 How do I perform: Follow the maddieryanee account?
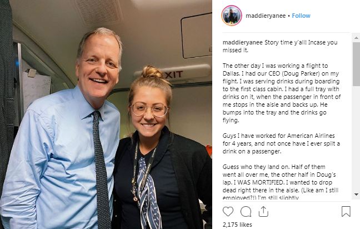tap(301, 16)
